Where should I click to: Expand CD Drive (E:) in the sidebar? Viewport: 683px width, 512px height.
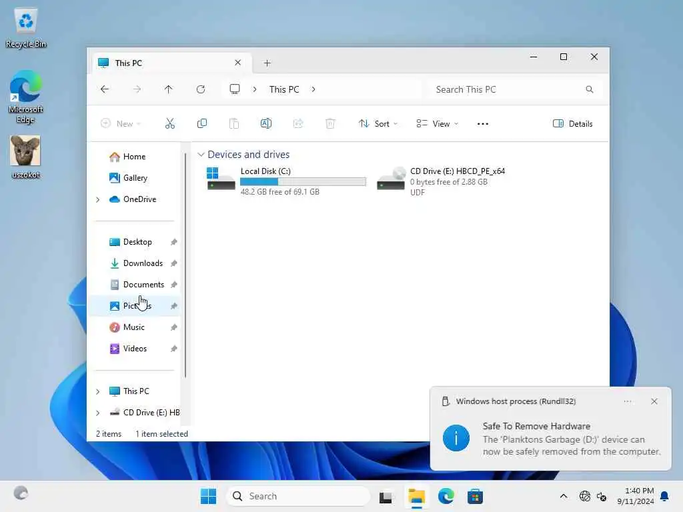98,413
